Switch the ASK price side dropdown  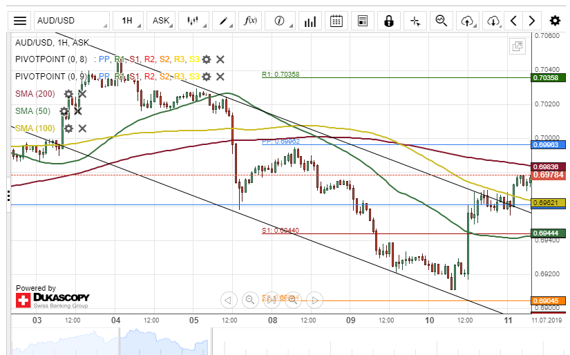[161, 21]
